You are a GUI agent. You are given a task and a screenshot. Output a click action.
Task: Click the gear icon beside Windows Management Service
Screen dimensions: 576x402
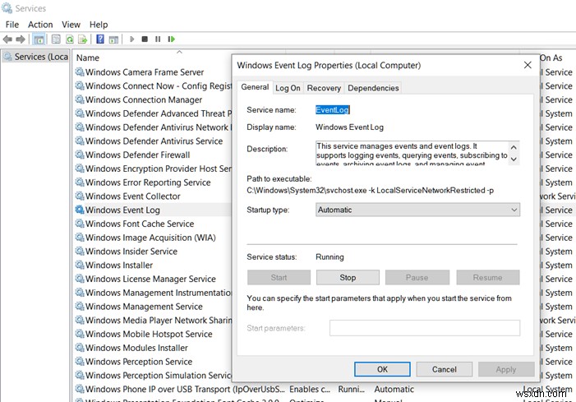point(80,306)
